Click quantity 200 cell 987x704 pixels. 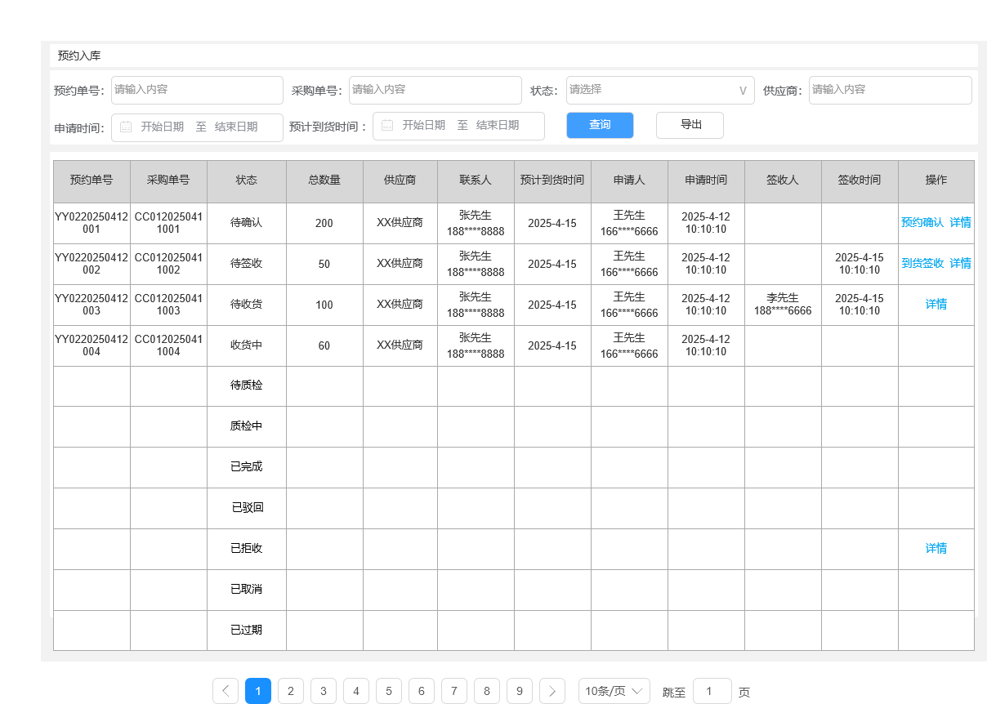point(324,223)
